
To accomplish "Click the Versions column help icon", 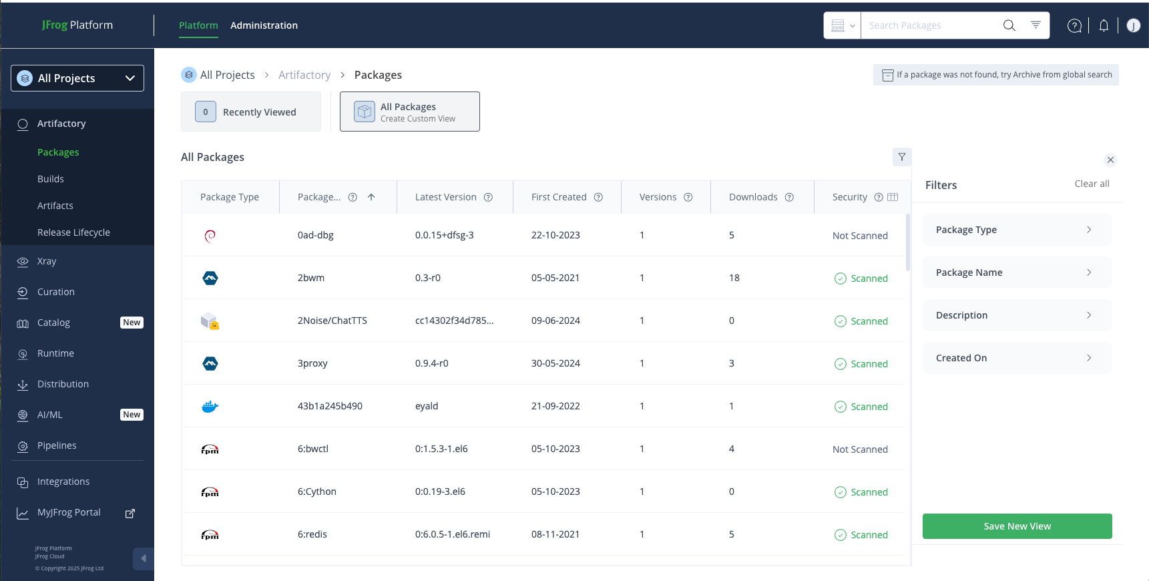I will [688, 197].
